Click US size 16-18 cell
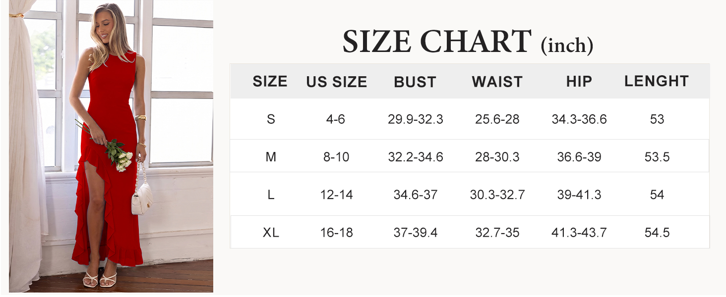The height and width of the screenshot is (297, 726). [337, 232]
